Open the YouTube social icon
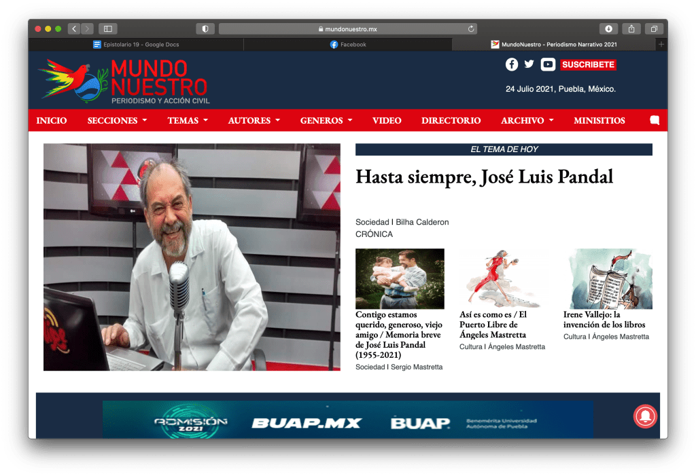Viewport: 696px width, 476px height. [548, 65]
